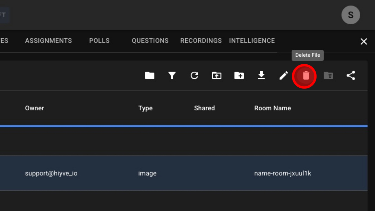Click the red Delete File trash icon
The height and width of the screenshot is (211, 375).
tap(306, 76)
